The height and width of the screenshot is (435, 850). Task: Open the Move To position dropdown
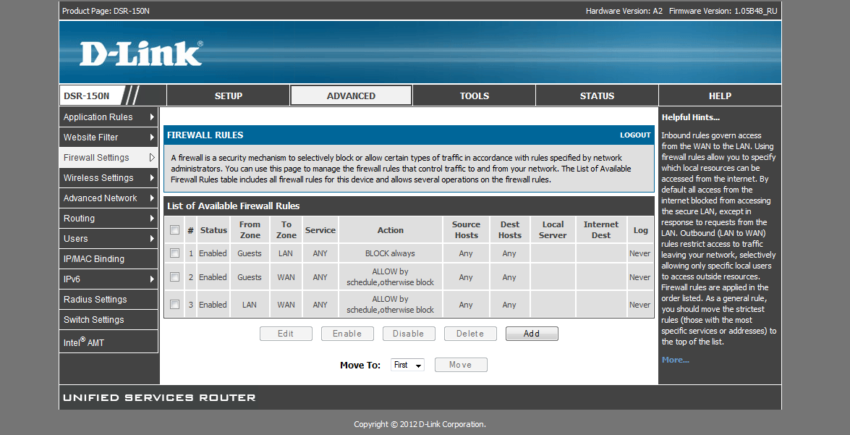click(407, 366)
